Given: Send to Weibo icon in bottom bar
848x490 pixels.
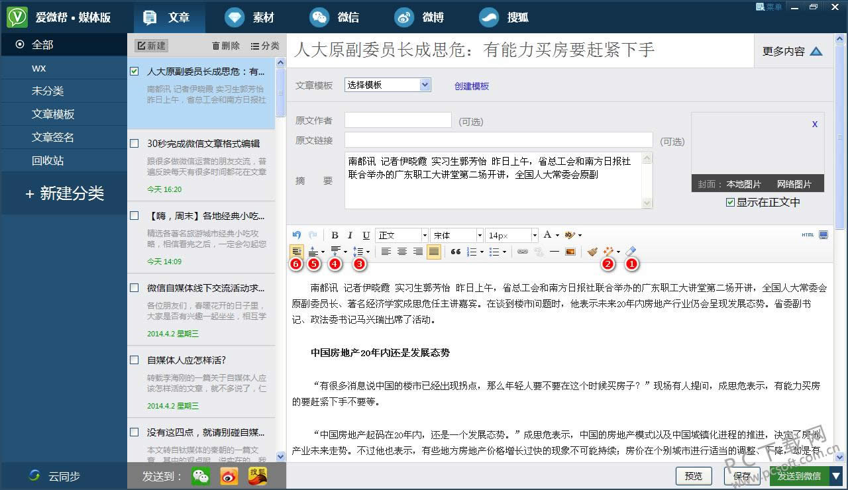Looking at the screenshot, I should point(229,476).
